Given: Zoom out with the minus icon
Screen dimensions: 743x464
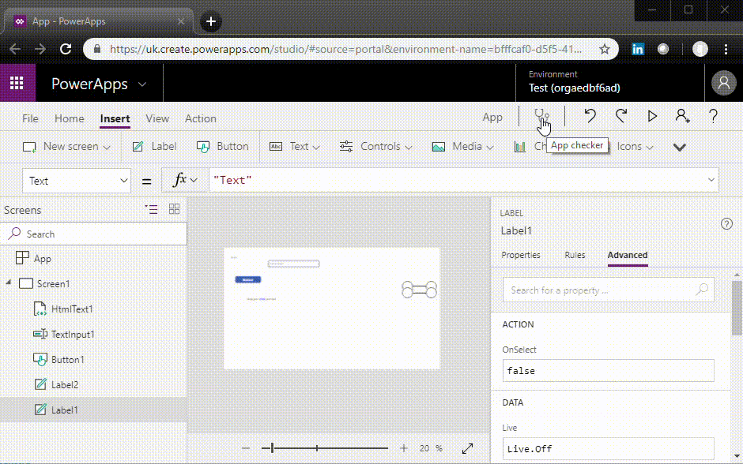Looking at the screenshot, I should pos(246,448).
